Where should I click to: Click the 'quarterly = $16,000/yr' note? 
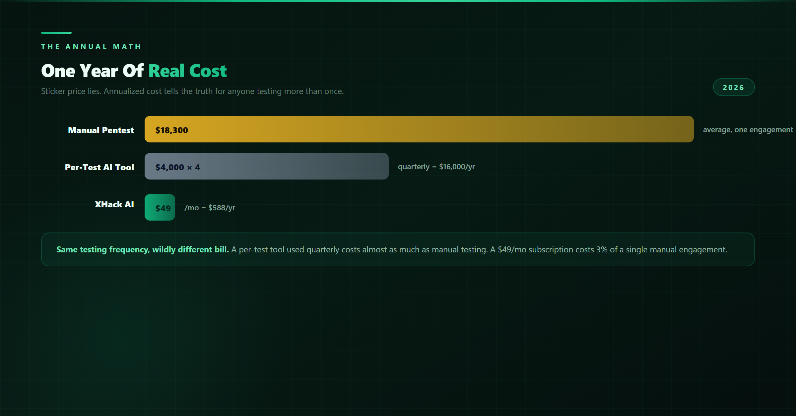[436, 167]
